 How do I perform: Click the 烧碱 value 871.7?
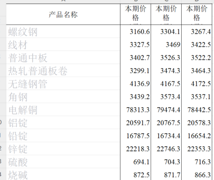tap(166, 174)
